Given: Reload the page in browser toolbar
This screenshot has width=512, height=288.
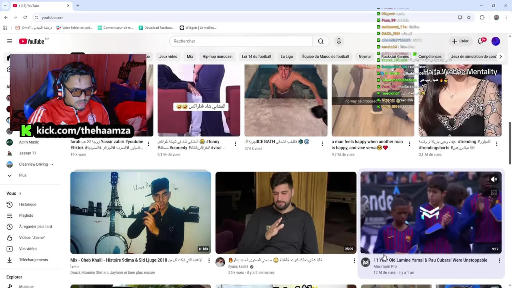Looking at the screenshot, I should 25,18.
